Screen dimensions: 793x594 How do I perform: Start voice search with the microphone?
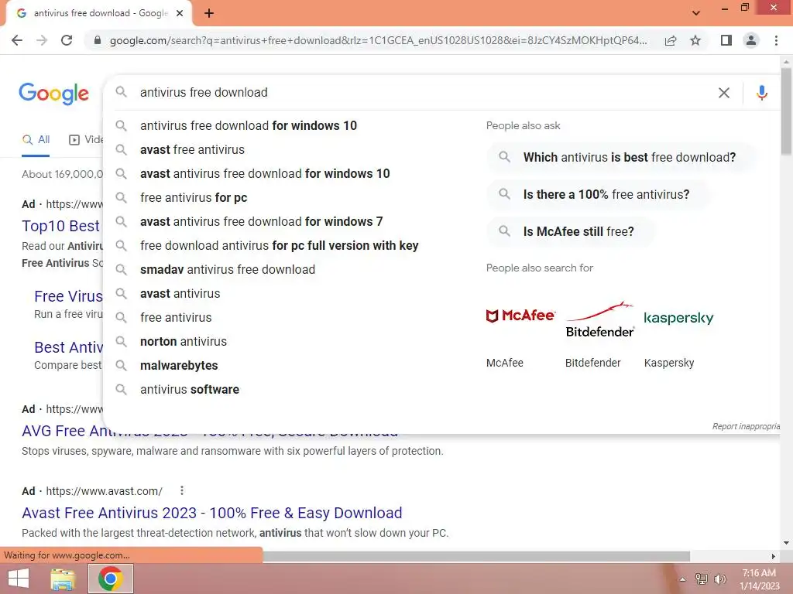coord(762,93)
